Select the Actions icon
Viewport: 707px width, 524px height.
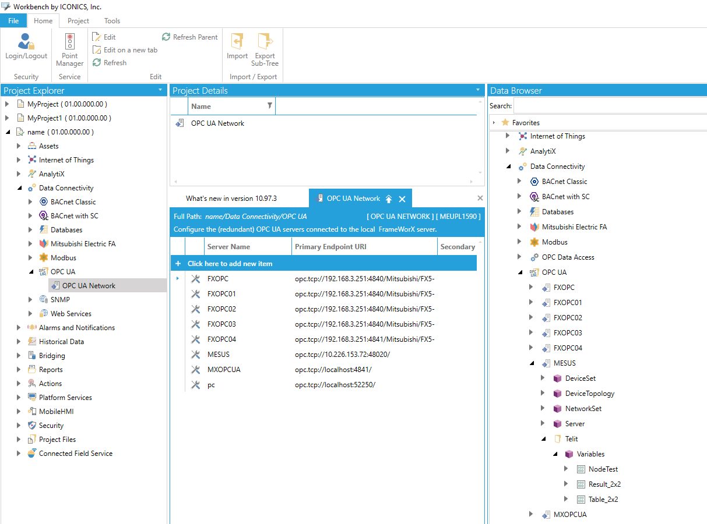tap(32, 384)
